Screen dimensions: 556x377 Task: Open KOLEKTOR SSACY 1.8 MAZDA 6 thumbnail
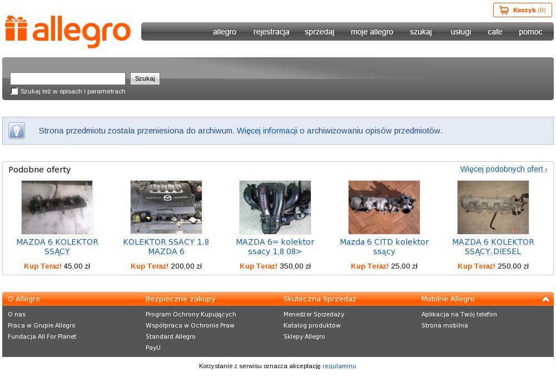[166, 207]
